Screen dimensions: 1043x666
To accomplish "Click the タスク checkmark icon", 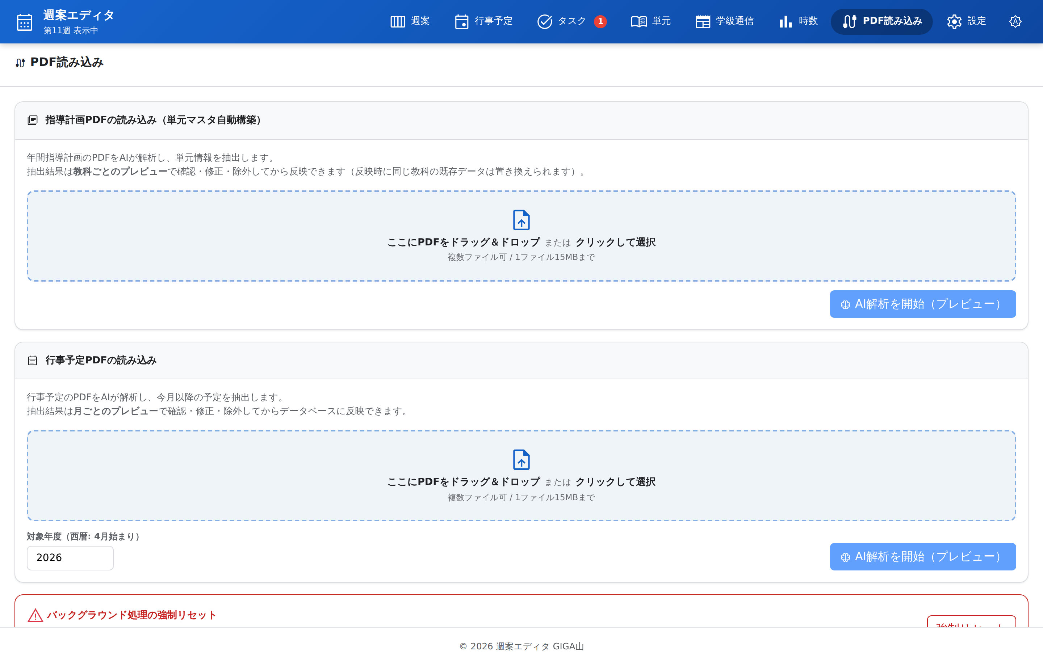I will coord(544,21).
